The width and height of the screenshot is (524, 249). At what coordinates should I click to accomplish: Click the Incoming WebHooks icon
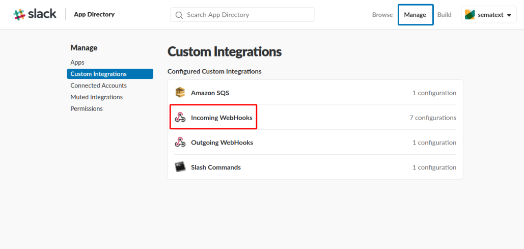click(x=180, y=118)
